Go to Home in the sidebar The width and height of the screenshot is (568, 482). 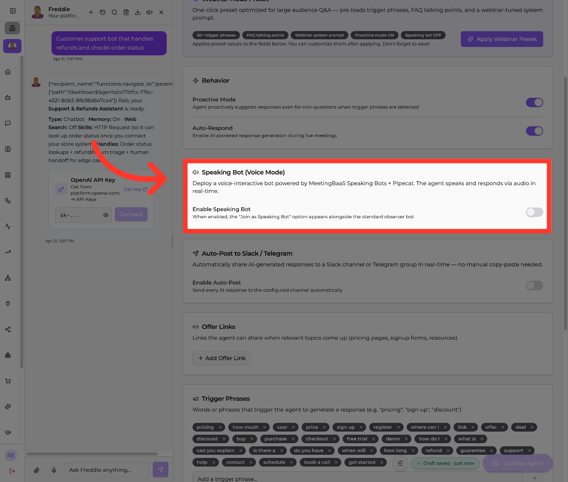point(8,72)
